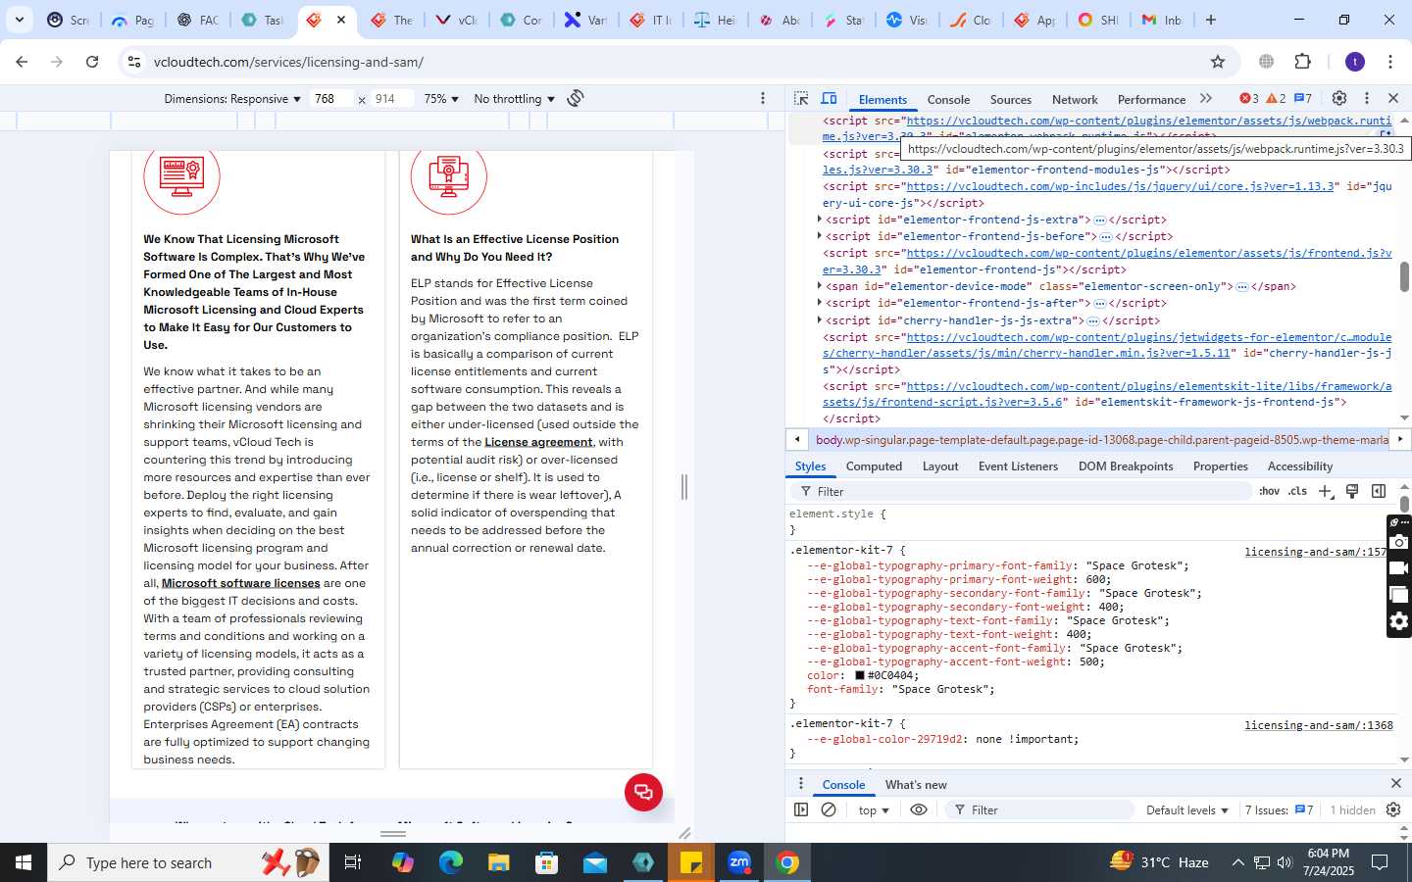
Task: Toggle the device toolbar icon in DevTools
Action: point(829,99)
